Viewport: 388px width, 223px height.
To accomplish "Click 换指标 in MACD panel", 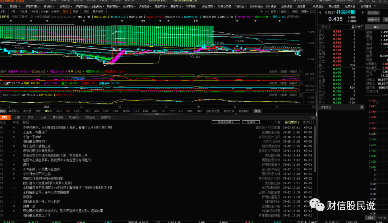I will click(x=293, y=95).
